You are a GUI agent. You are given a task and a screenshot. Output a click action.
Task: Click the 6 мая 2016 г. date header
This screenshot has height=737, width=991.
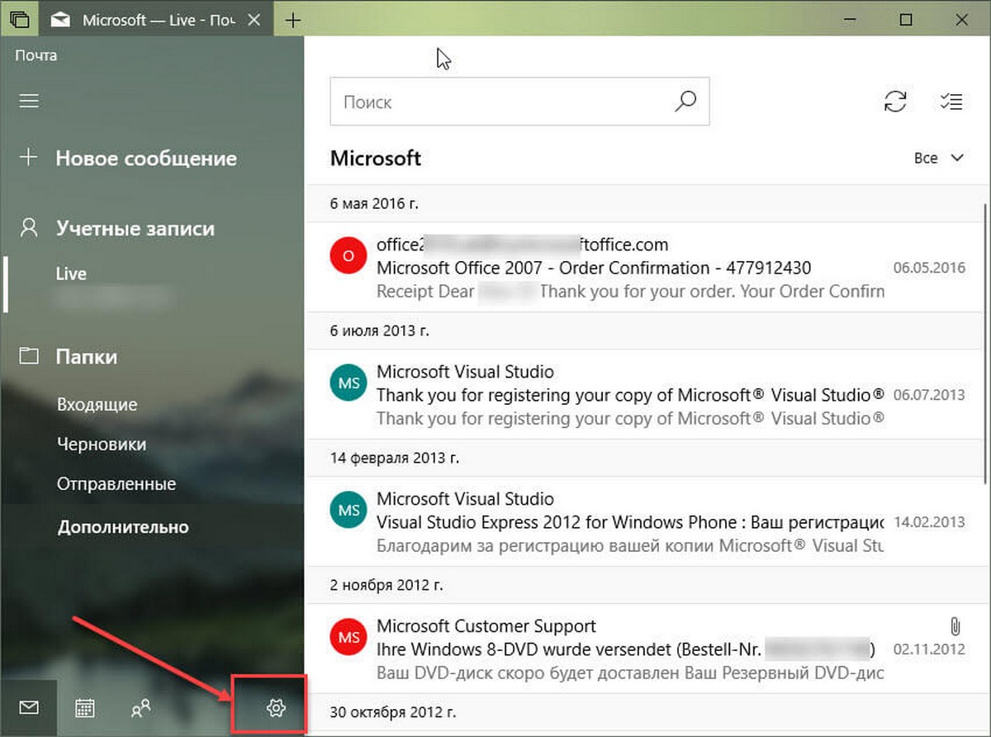[x=647, y=203]
